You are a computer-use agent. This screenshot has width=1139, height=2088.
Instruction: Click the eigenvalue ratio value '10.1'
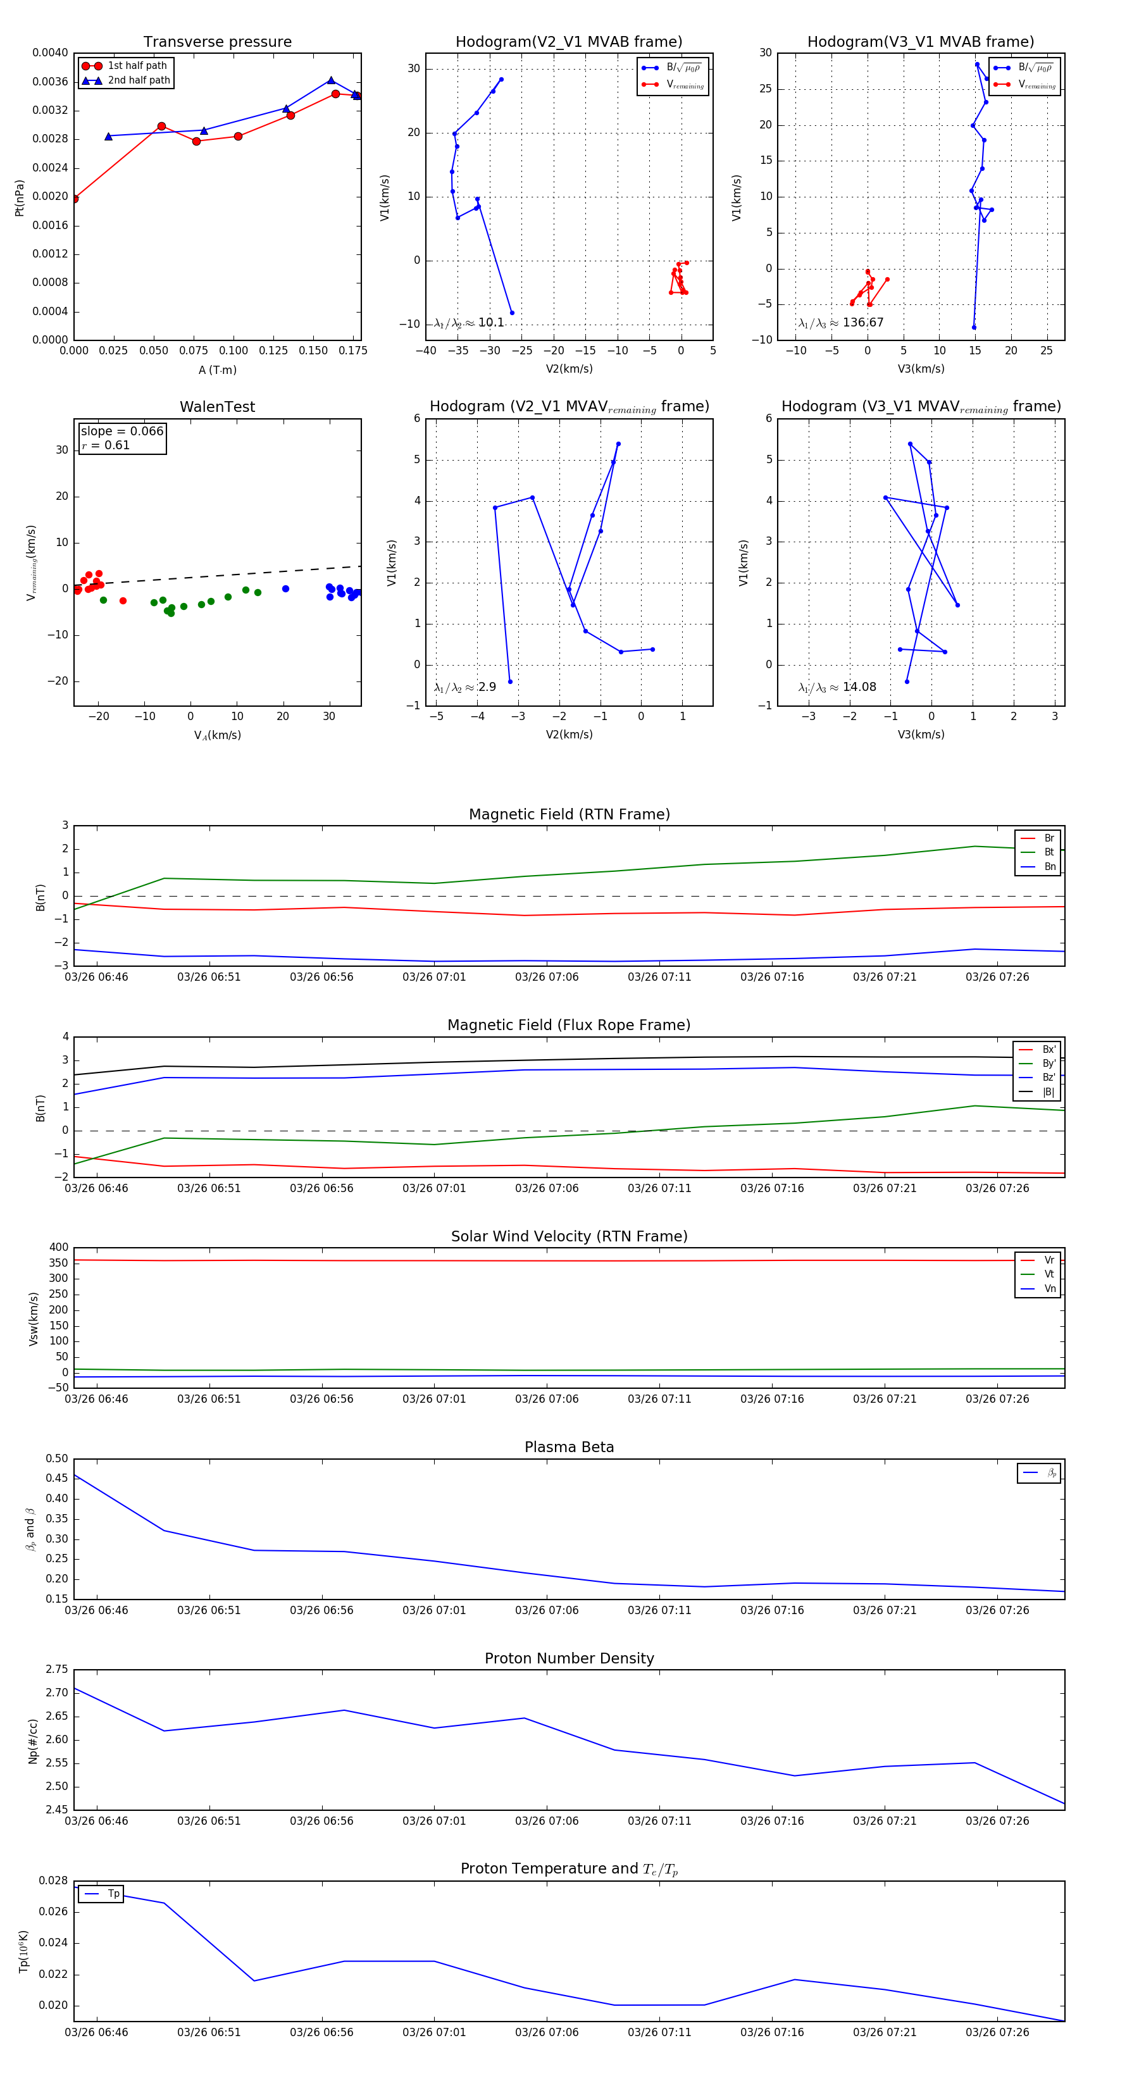pyautogui.click(x=491, y=323)
